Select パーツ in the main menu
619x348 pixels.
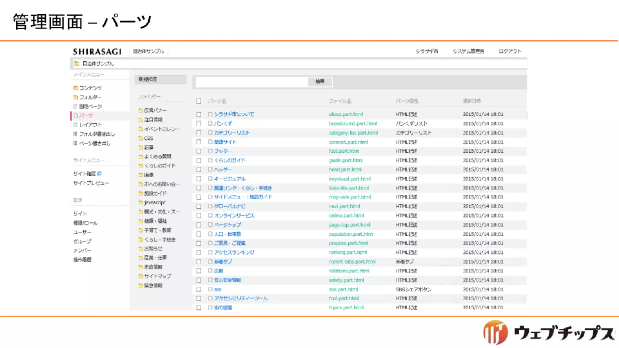click(86, 115)
